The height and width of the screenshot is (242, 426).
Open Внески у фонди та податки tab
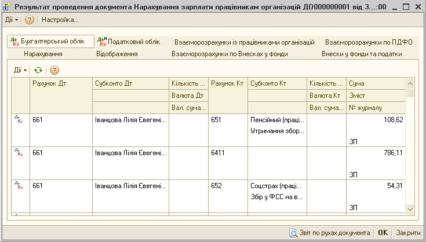coord(362,54)
